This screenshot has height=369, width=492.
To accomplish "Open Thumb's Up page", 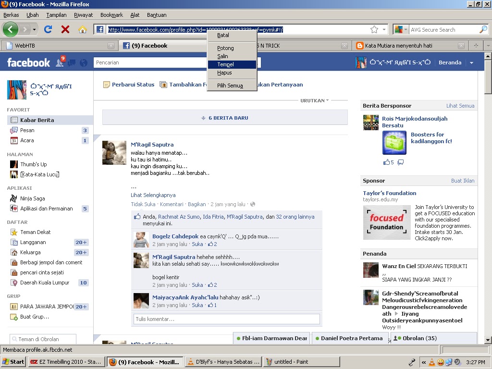I will 33,164.
